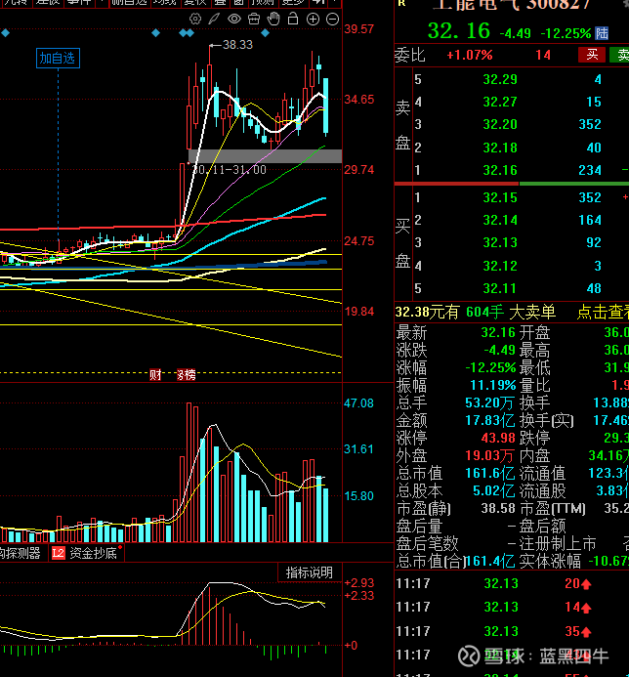
Task: Toggle the chart lock icon
Action: (293, 19)
